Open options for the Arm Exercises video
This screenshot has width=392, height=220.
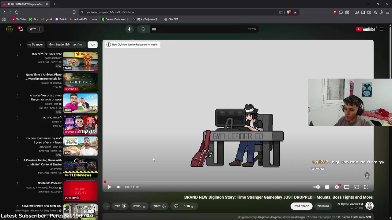(x=17, y=207)
